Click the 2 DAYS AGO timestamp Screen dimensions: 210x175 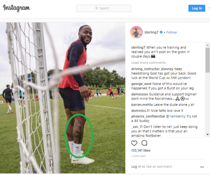pyautogui.click(x=139, y=156)
